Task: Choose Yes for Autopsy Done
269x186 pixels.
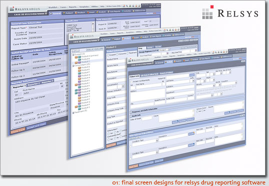Action: [197, 112]
